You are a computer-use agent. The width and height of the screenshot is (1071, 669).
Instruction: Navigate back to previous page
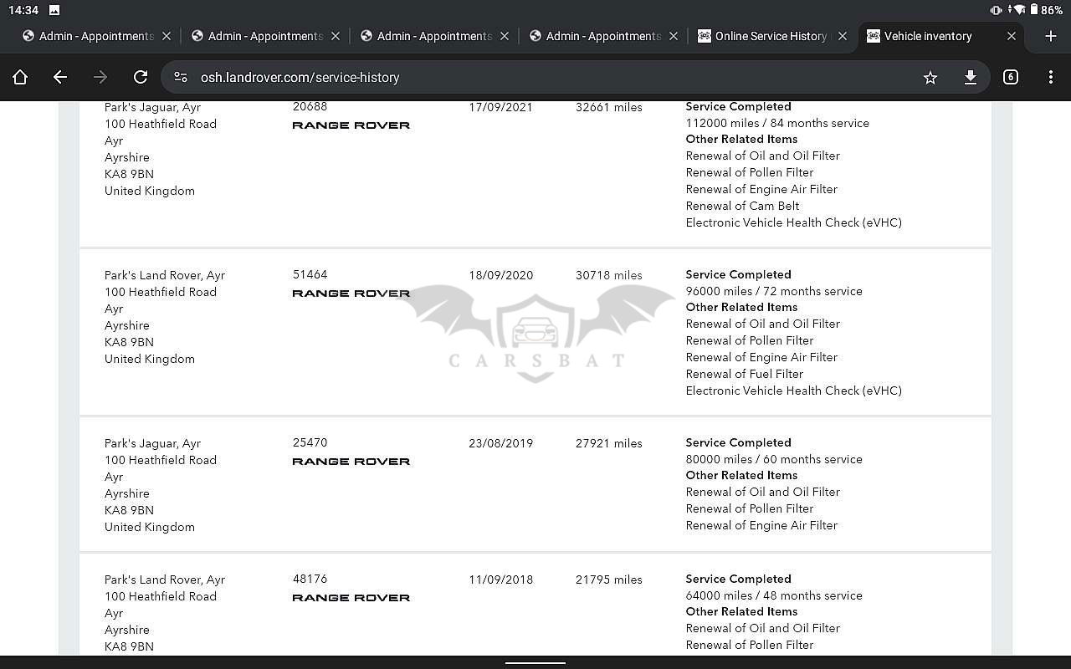click(x=60, y=77)
